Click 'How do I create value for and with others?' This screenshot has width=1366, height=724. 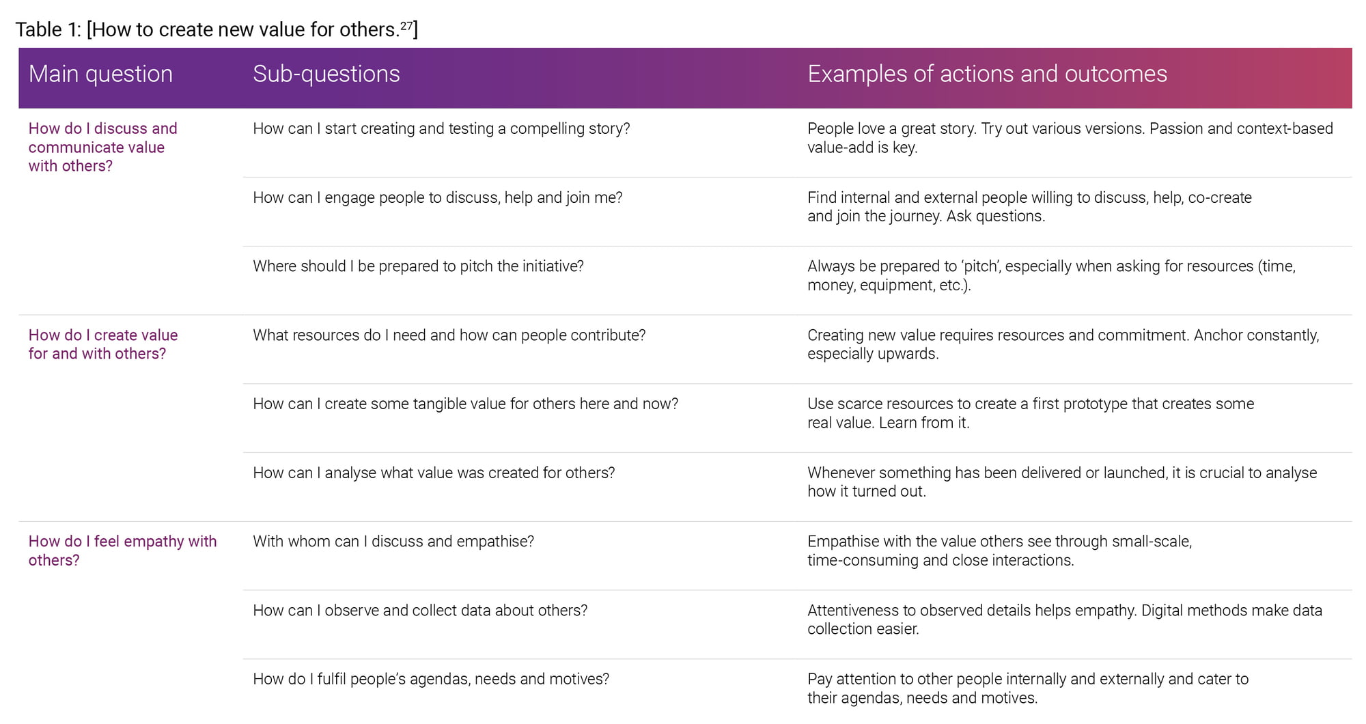click(x=102, y=344)
